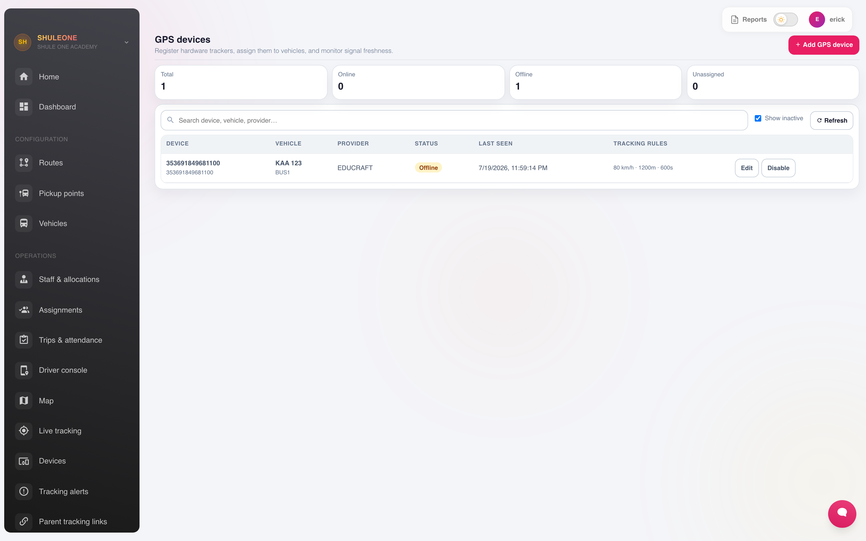Image resolution: width=866 pixels, height=541 pixels.
Task: Click the Refresh button
Action: coord(832,121)
